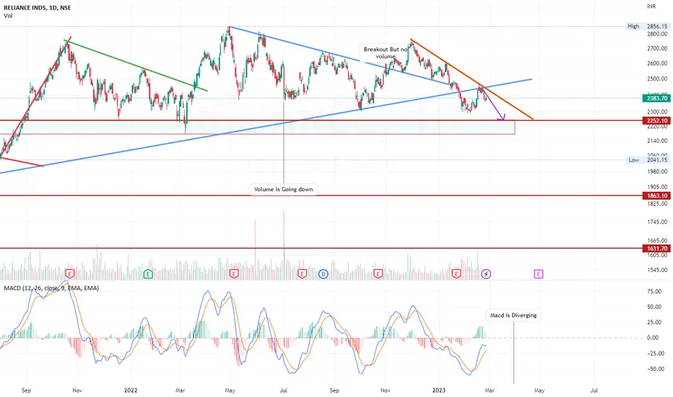
Task: Click the 50.00 MACD axis value
Action: [x=654, y=307]
